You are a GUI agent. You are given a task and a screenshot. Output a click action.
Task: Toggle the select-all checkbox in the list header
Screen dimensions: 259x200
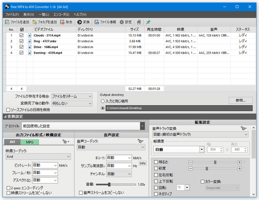pos(22,30)
